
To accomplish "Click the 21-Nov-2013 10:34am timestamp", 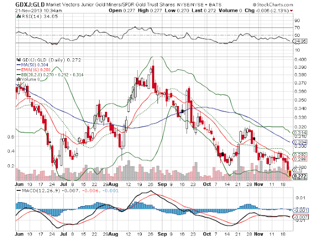I will click(x=39, y=11).
